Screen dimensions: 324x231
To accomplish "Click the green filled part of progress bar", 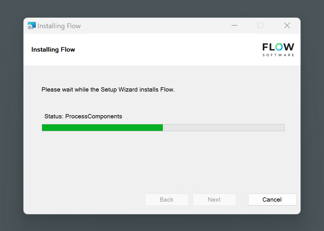I will [x=102, y=127].
